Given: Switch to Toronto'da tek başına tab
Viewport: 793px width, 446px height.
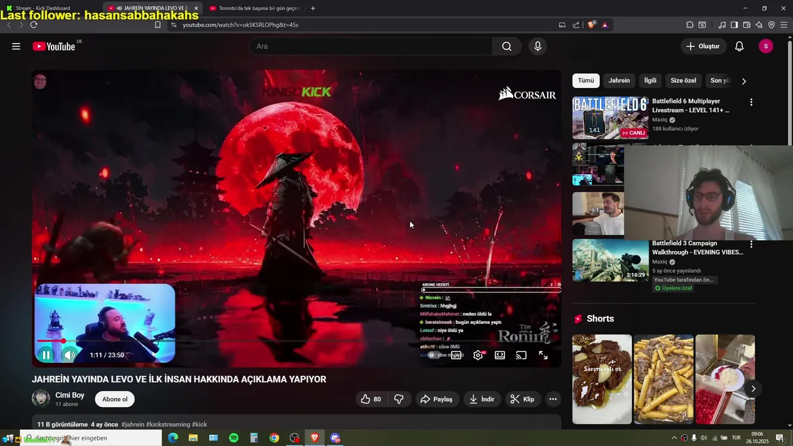Looking at the screenshot, I should coord(254,8).
